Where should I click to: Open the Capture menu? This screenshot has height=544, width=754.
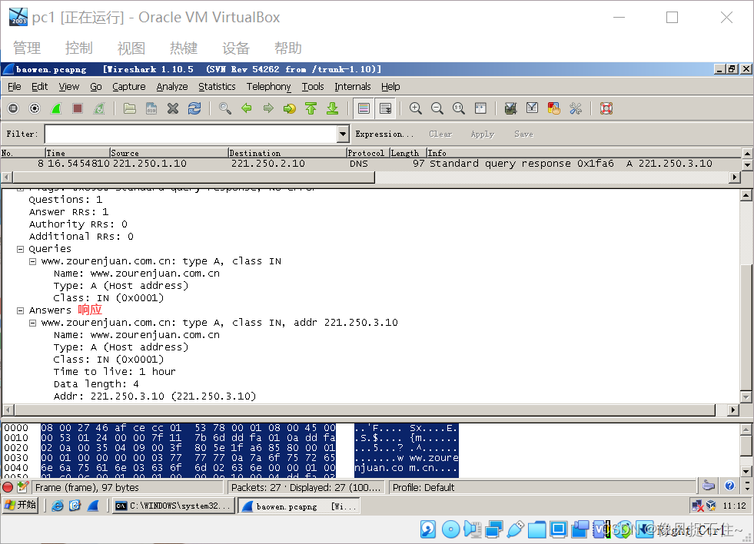pos(129,87)
